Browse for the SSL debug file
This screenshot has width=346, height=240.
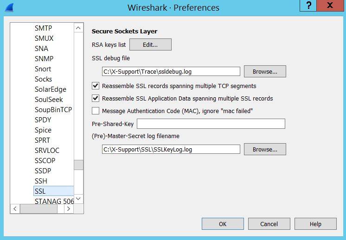coord(265,71)
